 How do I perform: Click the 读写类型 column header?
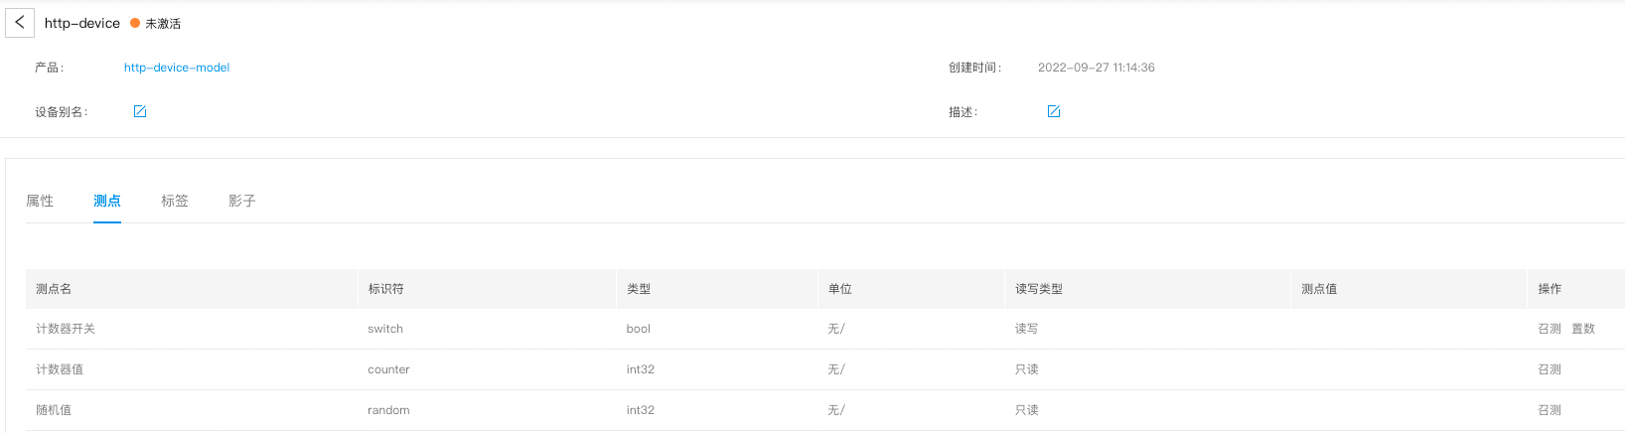[x=1039, y=289]
